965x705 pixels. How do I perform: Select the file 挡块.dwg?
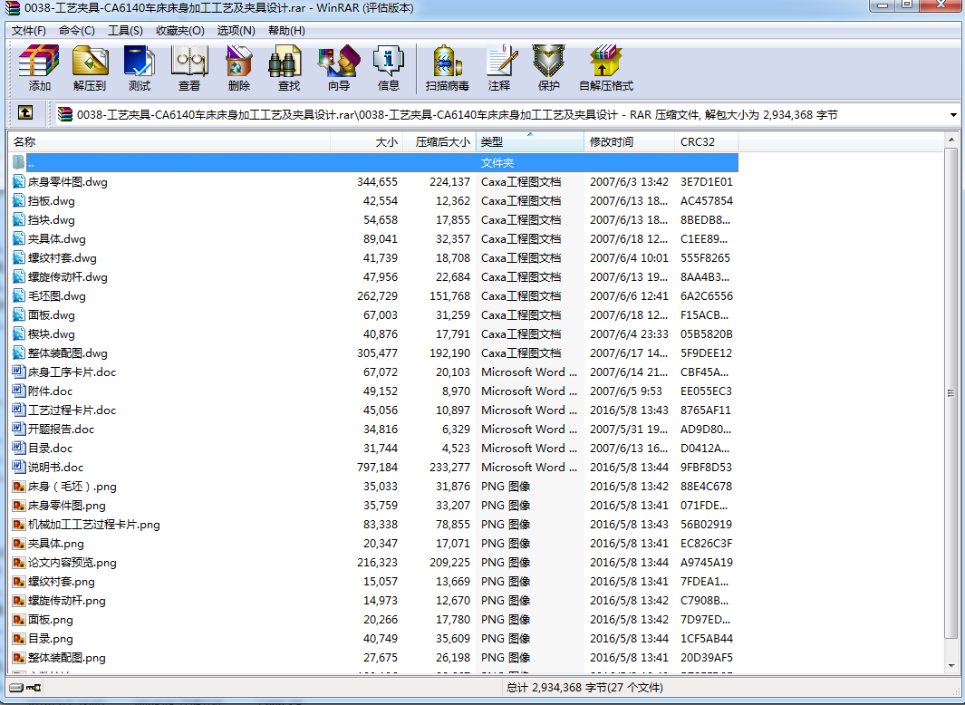[51, 220]
